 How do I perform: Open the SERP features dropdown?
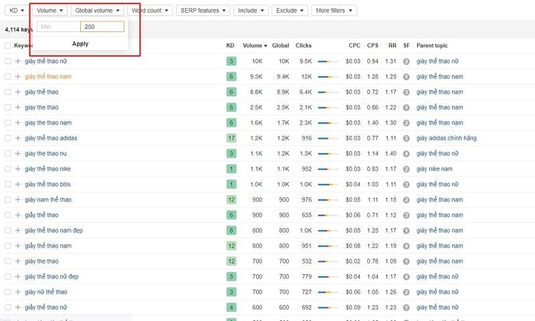pyautogui.click(x=204, y=11)
